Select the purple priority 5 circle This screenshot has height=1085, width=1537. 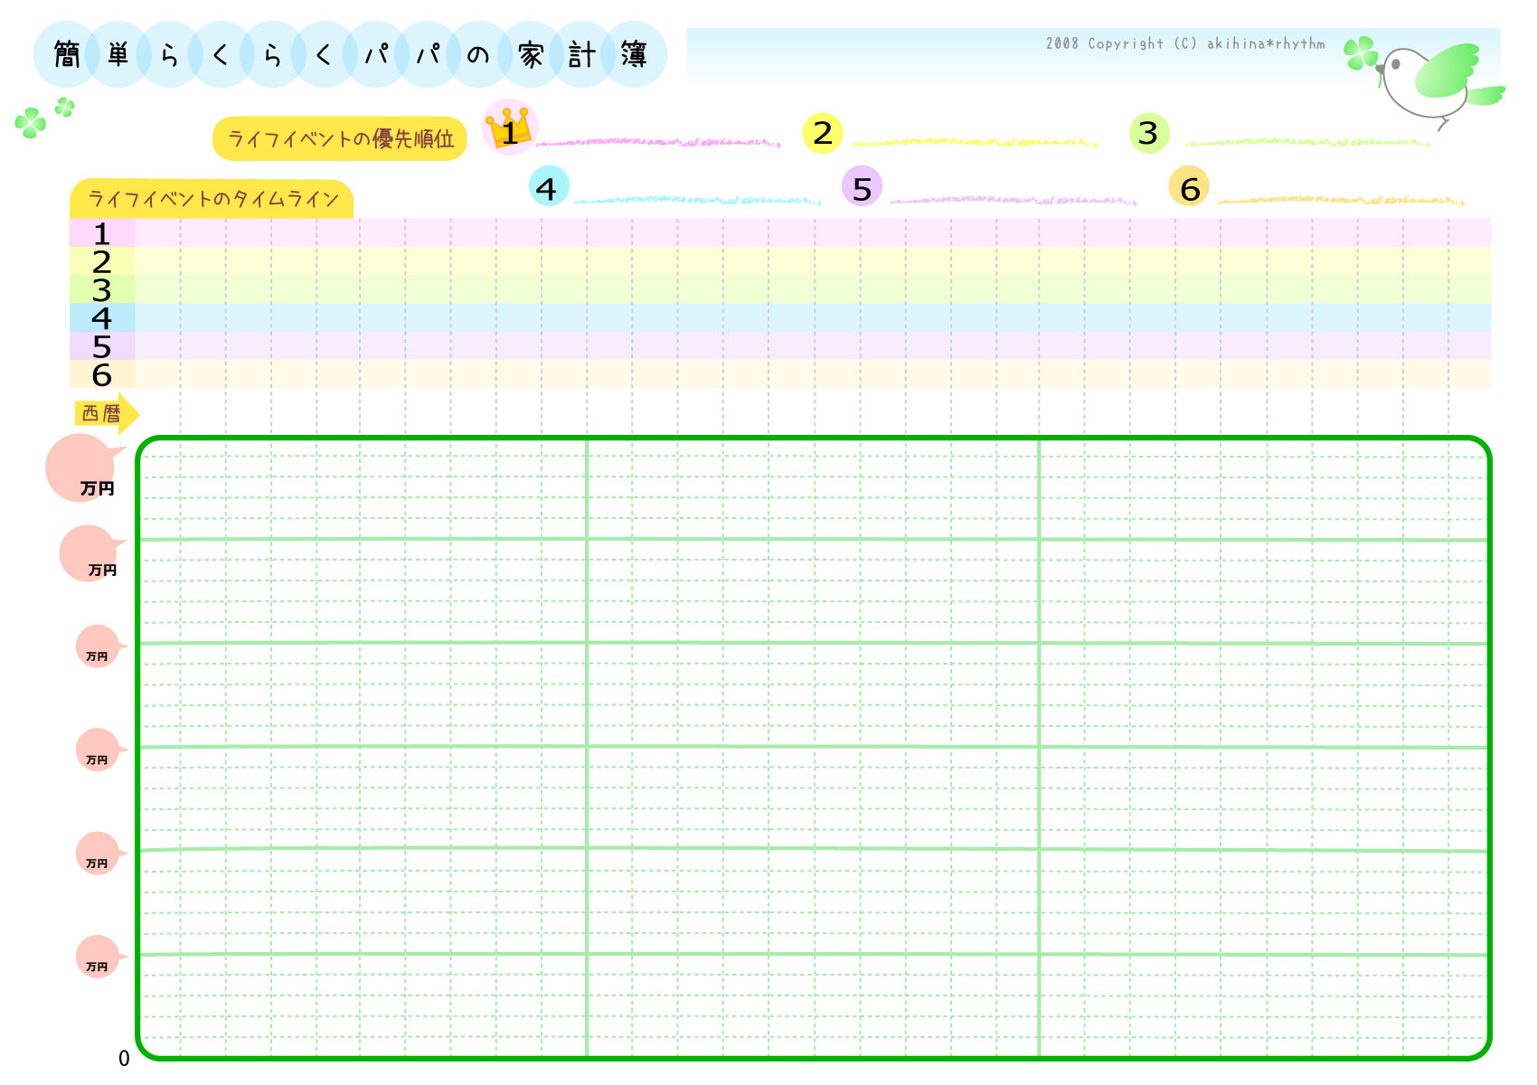[862, 186]
